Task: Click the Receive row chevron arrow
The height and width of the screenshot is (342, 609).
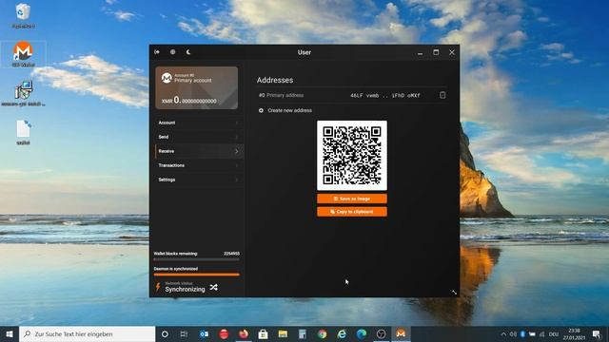Action: click(x=237, y=151)
